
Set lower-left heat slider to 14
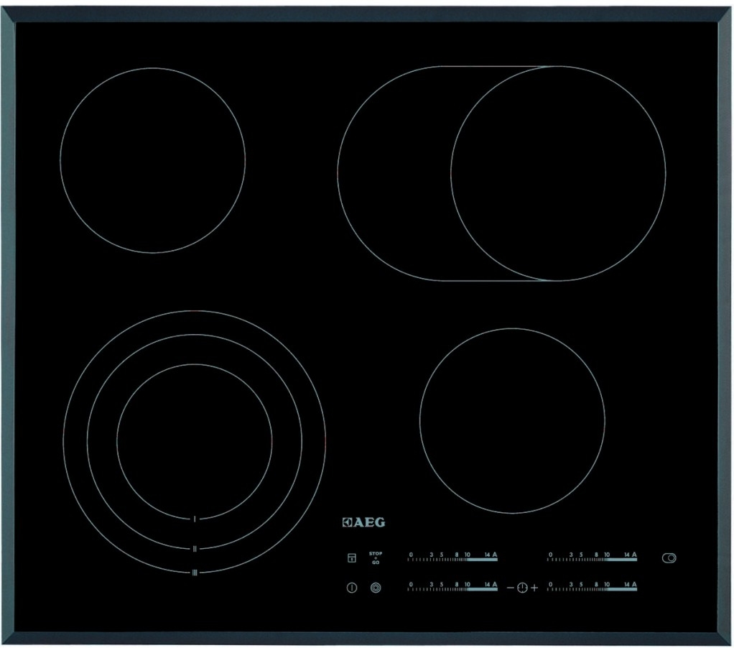[486, 588]
